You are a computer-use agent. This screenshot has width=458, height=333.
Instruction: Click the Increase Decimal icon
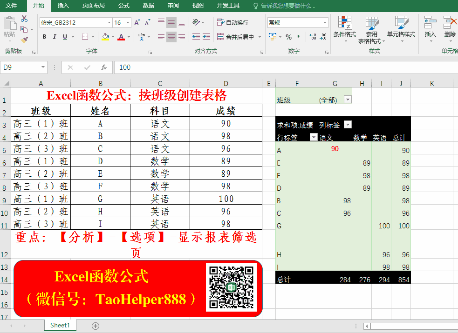pos(313,37)
